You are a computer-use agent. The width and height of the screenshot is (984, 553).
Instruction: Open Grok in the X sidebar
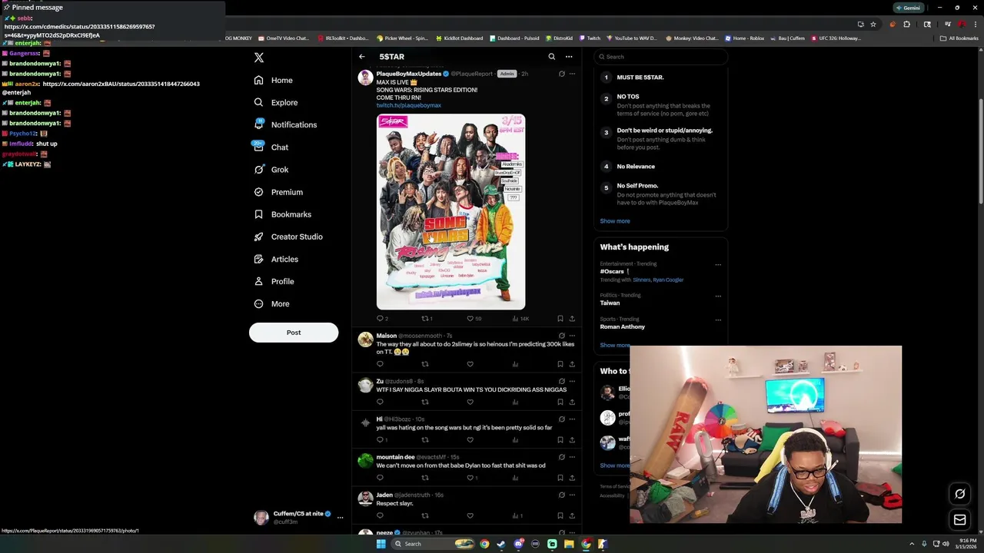tap(271, 170)
